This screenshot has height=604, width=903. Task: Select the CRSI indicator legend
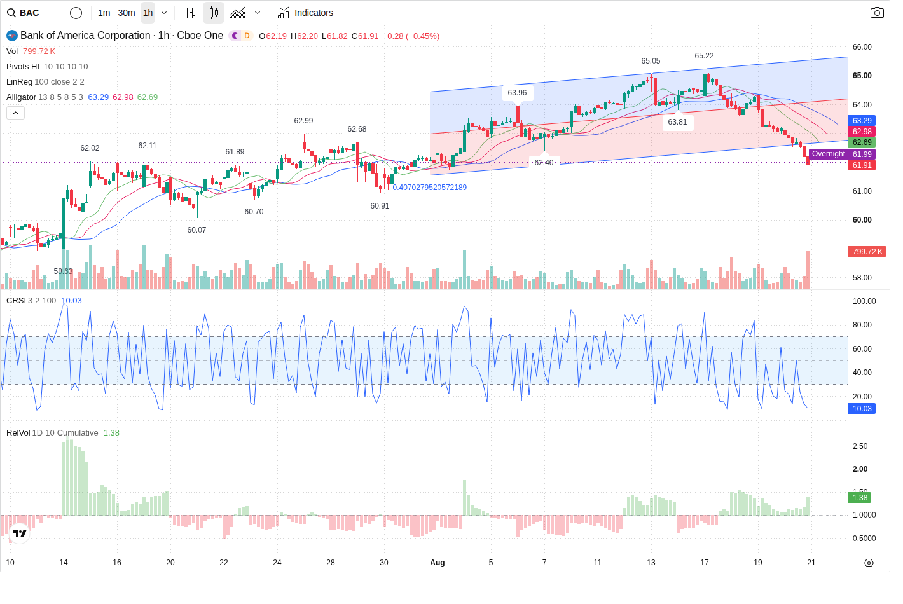[16, 301]
